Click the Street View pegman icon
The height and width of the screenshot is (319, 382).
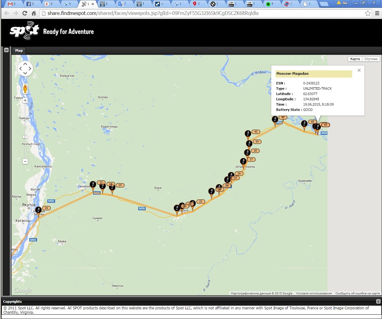(x=25, y=89)
